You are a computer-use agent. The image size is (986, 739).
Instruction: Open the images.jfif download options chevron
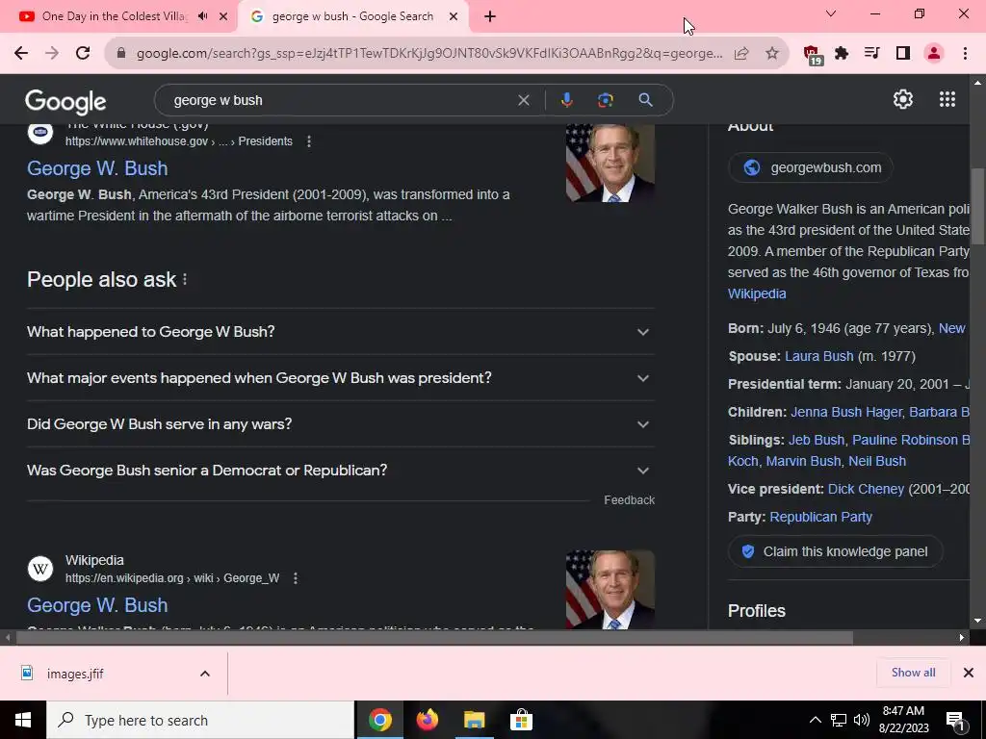click(x=205, y=674)
